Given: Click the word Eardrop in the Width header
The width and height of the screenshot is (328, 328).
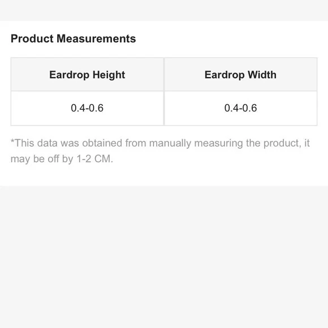Looking at the screenshot, I should [x=225, y=75].
